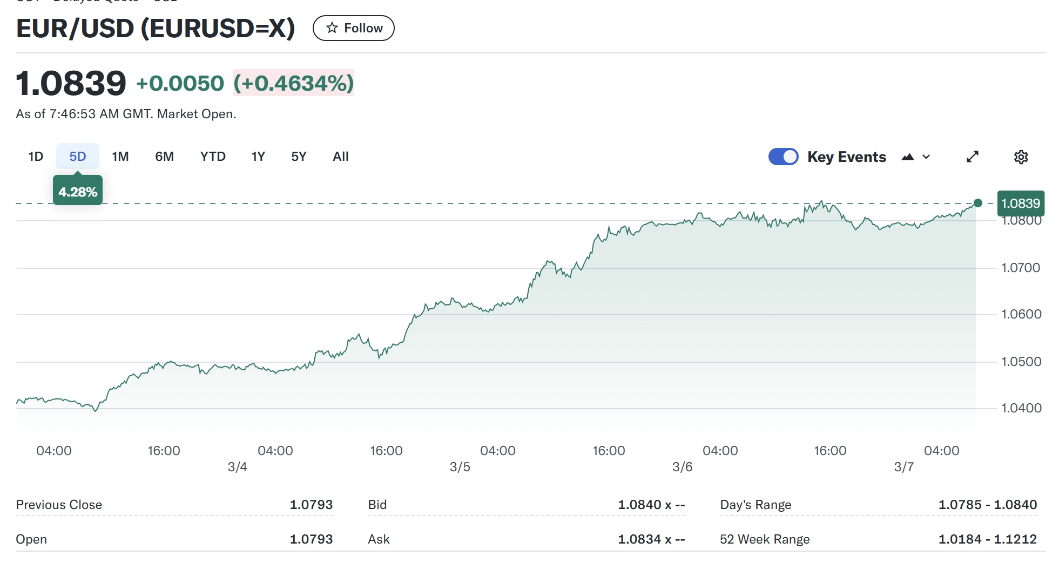Show All historical price data
This screenshot has width=1059, height=563.
tap(341, 157)
